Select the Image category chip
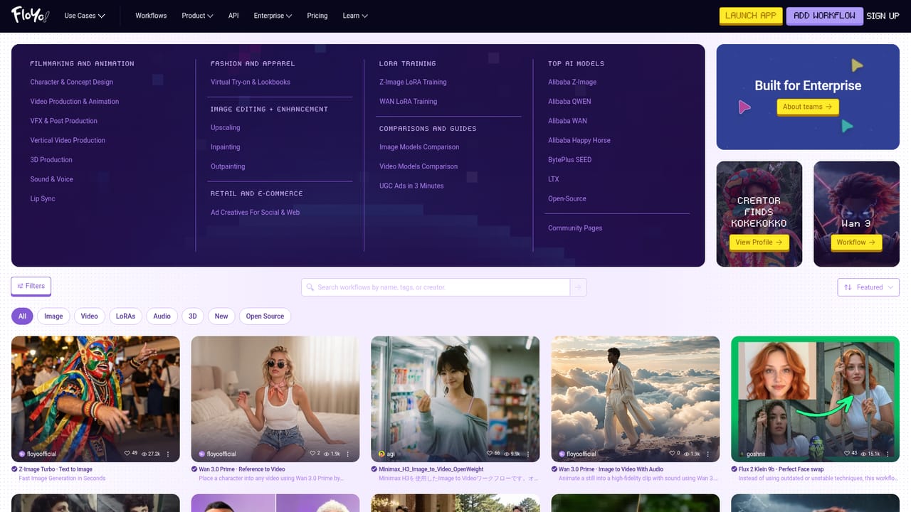This screenshot has height=512, width=911. tap(53, 316)
